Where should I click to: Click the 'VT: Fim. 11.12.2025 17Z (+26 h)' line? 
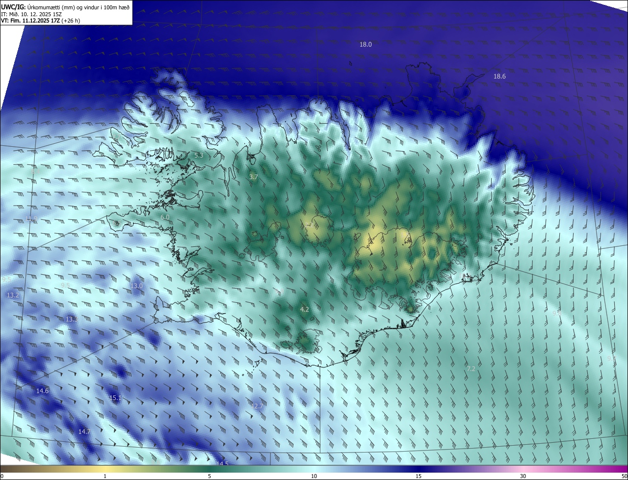pos(40,21)
